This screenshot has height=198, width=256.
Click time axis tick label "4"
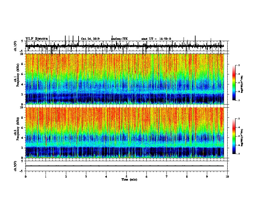106,177
